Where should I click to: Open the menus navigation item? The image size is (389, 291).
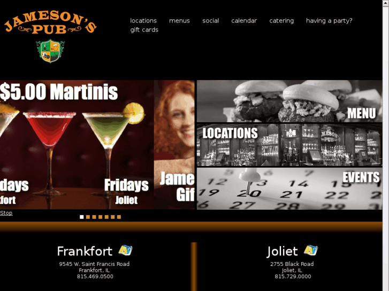click(x=179, y=20)
